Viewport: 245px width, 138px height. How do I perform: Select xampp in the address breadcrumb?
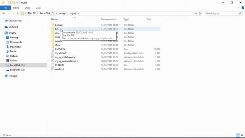tap(62, 13)
